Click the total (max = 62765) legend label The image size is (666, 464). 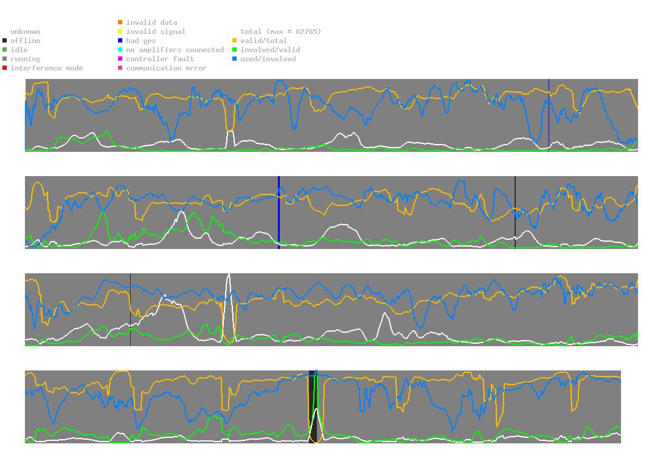click(x=280, y=32)
